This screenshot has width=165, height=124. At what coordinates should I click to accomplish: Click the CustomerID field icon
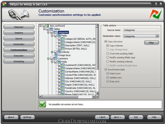coord(63,65)
